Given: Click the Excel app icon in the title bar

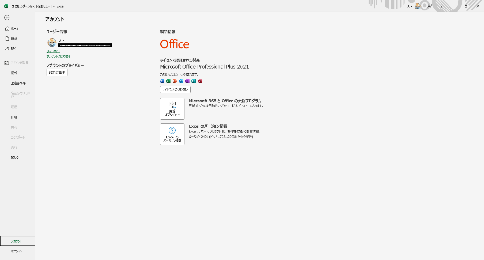Looking at the screenshot, I should [6, 6].
